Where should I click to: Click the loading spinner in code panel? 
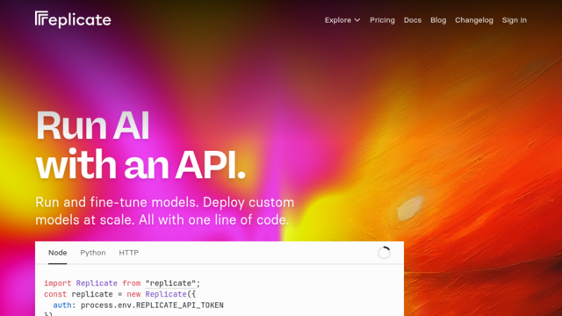click(x=384, y=253)
